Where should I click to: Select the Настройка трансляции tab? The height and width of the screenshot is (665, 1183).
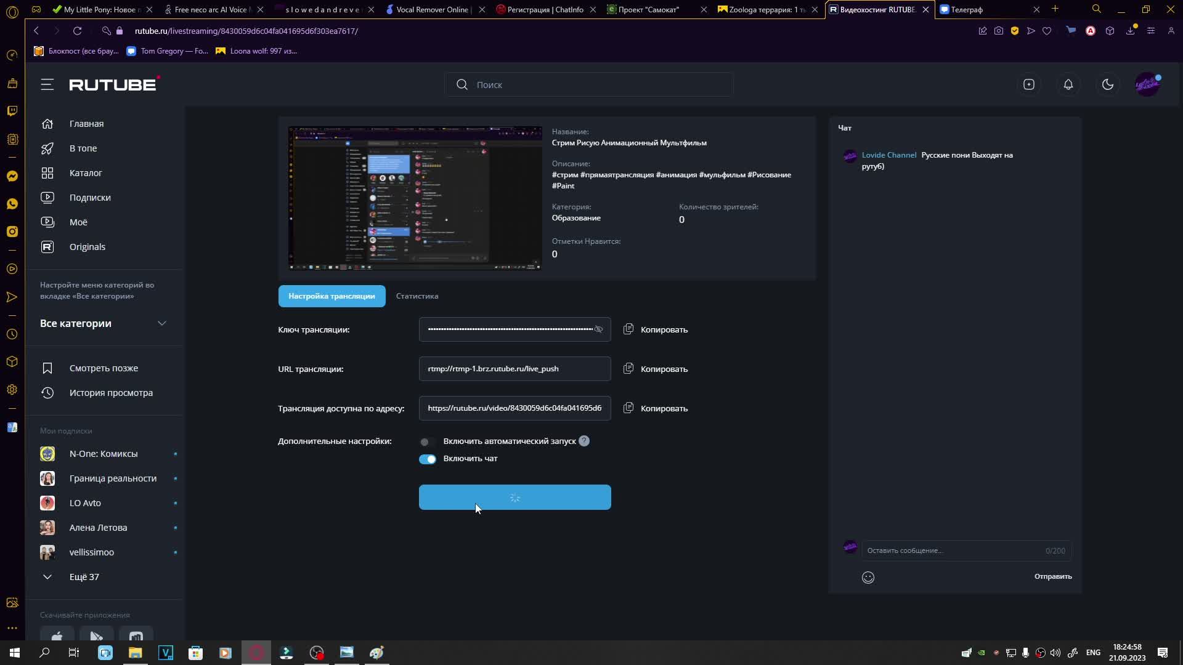pos(331,296)
